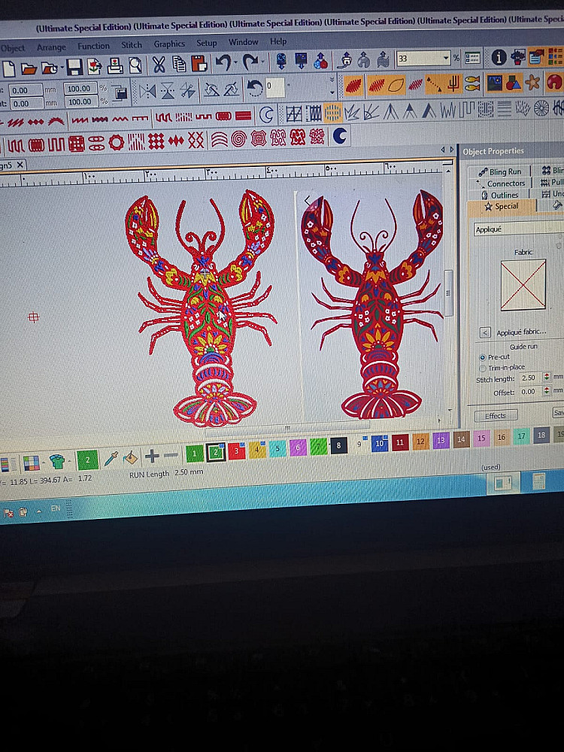
Task: Select the highlighted orange grid fill icon
Action: pyautogui.click(x=332, y=114)
